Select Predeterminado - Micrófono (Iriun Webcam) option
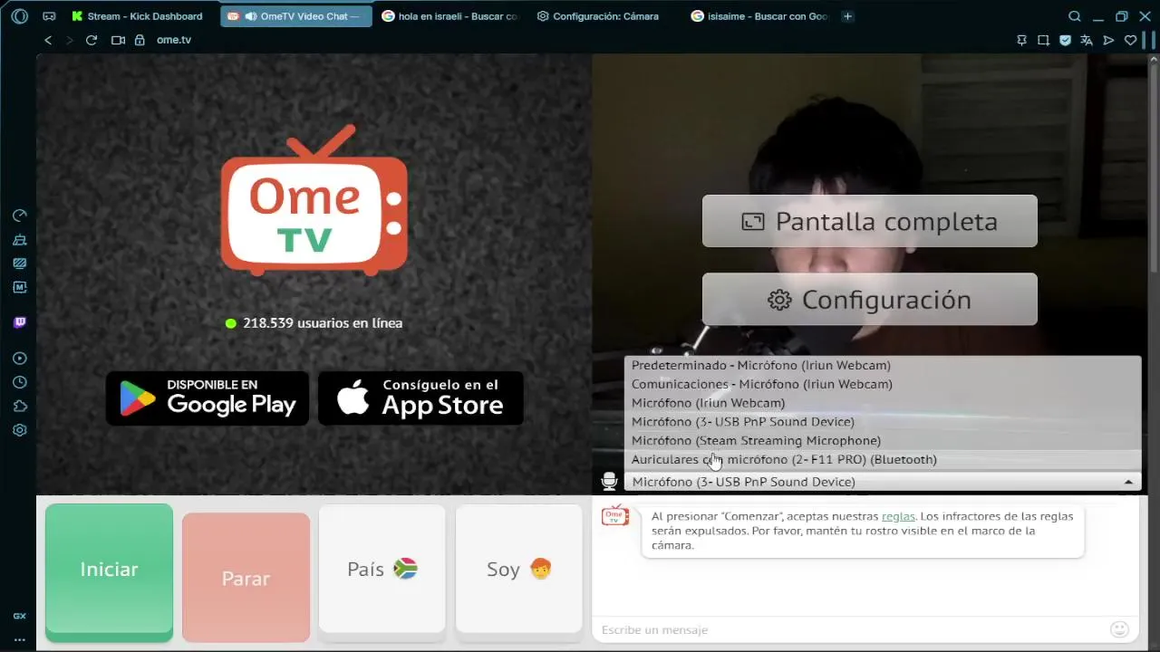This screenshot has height=652, width=1160. click(883, 365)
